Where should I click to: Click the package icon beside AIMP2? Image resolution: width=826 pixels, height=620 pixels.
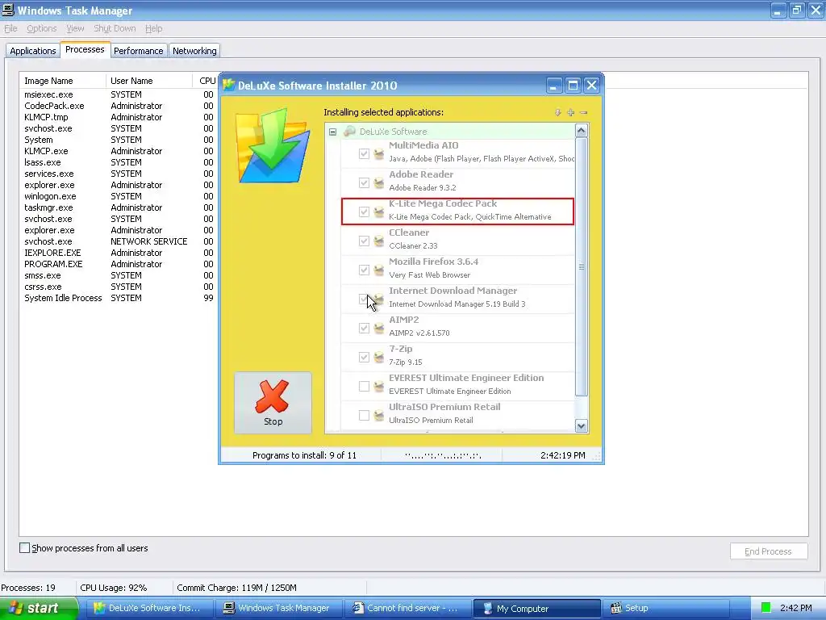pos(379,328)
